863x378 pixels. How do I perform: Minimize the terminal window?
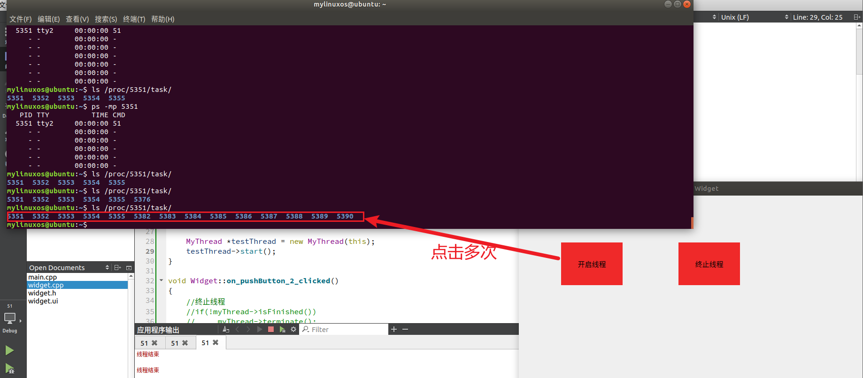pyautogui.click(x=668, y=4)
